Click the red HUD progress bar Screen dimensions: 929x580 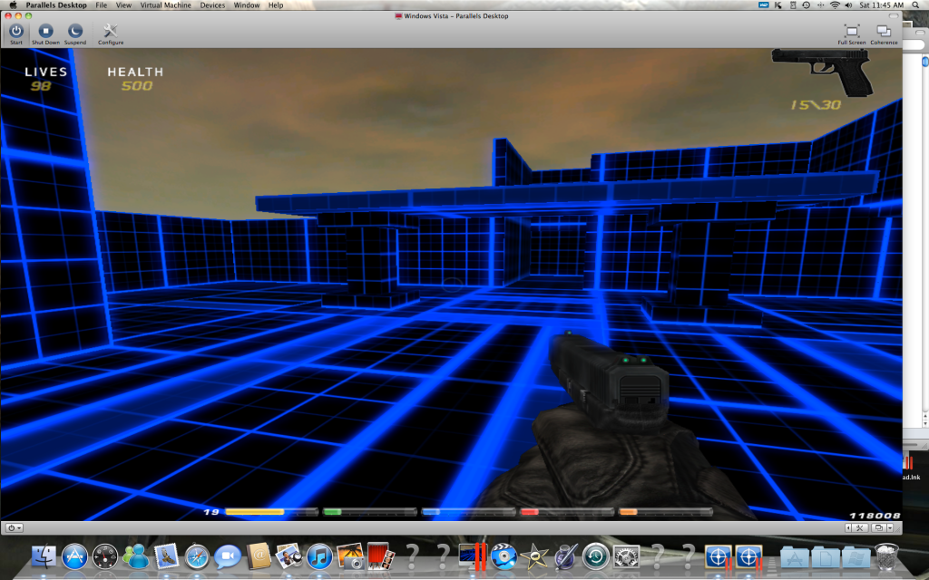[x=567, y=512]
